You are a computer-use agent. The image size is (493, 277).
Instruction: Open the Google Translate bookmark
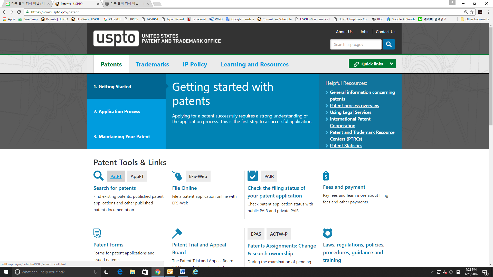(x=240, y=19)
